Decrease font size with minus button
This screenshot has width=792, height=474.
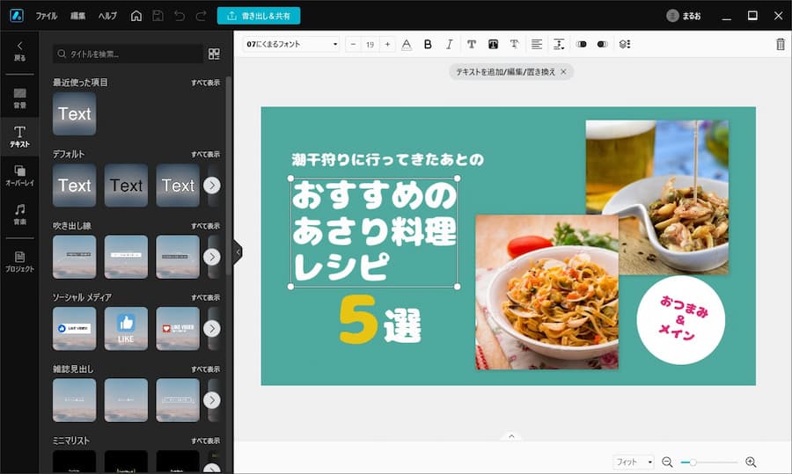pyautogui.click(x=353, y=45)
